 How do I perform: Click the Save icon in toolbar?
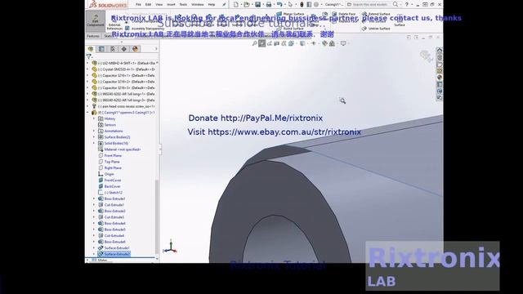click(x=257, y=5)
